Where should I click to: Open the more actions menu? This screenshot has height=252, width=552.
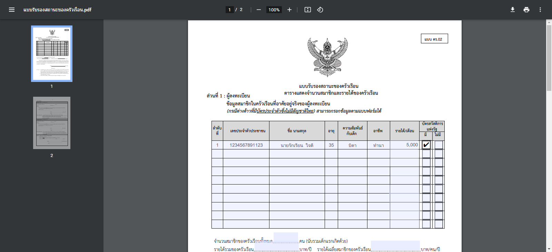[540, 10]
